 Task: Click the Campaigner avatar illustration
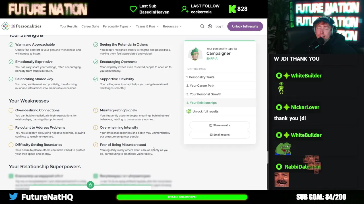(x=195, y=54)
